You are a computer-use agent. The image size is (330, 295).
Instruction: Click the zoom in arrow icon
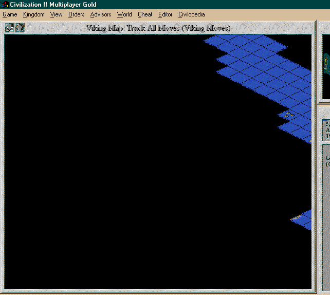(20, 28)
